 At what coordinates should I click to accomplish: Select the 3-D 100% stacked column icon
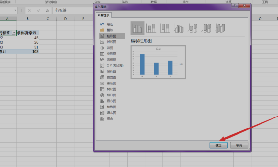(x=206, y=28)
